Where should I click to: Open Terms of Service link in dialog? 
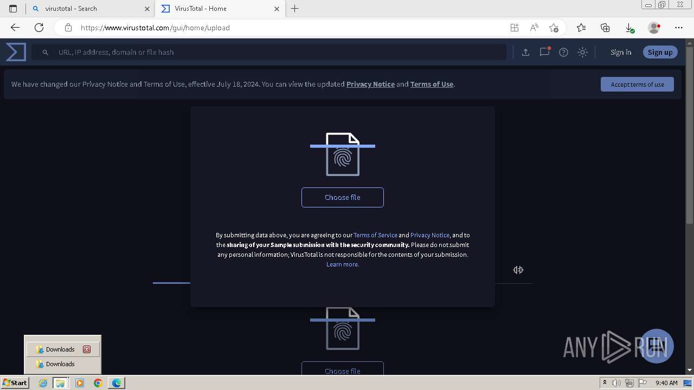pos(375,235)
